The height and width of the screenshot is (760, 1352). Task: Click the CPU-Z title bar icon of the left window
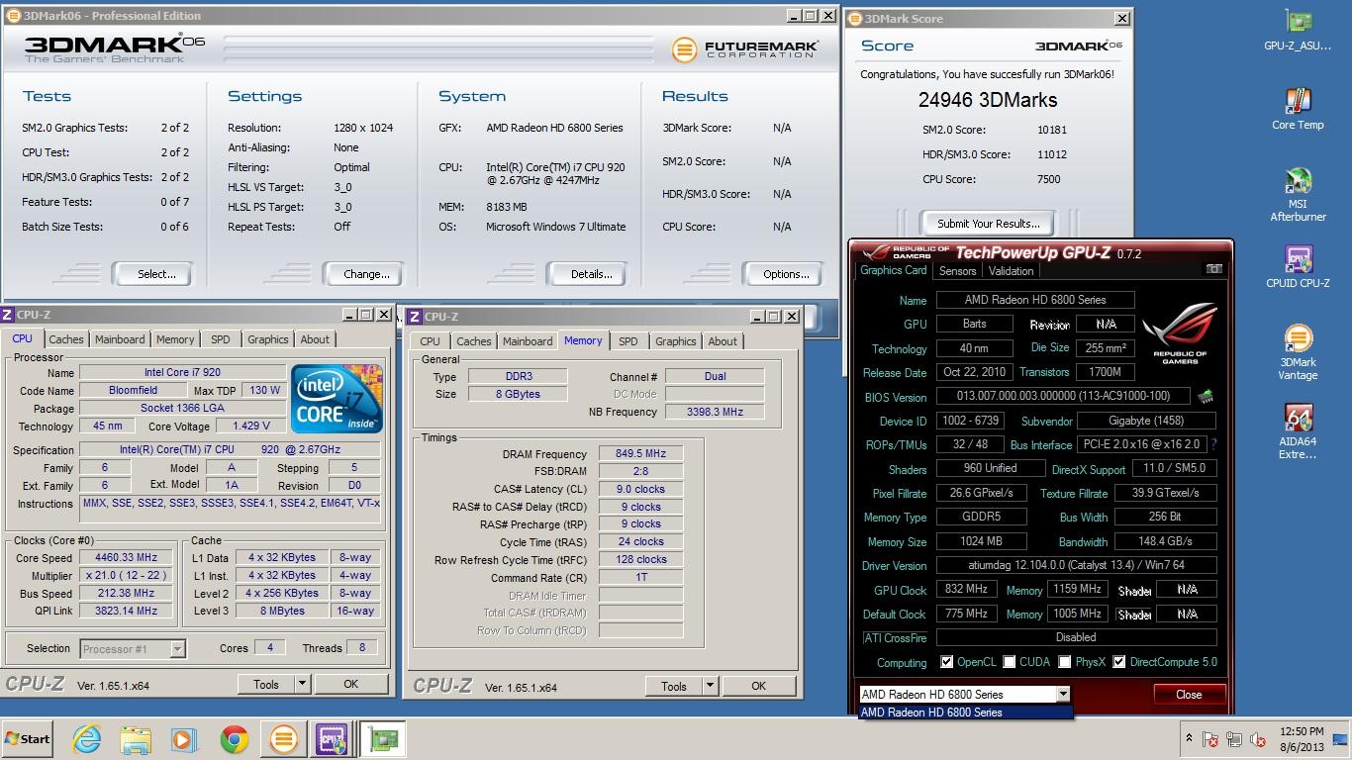[x=8, y=315]
